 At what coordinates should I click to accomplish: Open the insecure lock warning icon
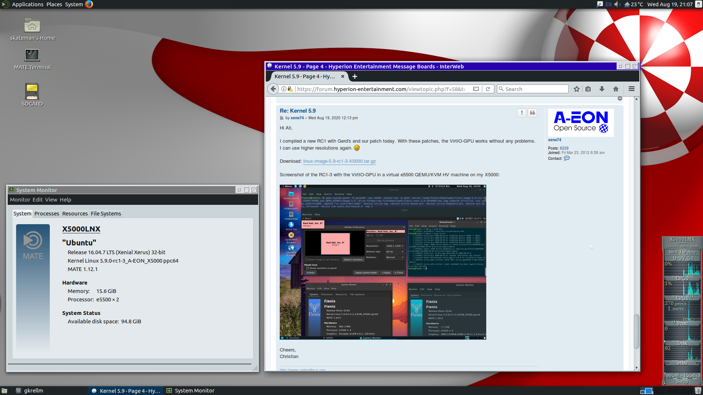[x=290, y=89]
